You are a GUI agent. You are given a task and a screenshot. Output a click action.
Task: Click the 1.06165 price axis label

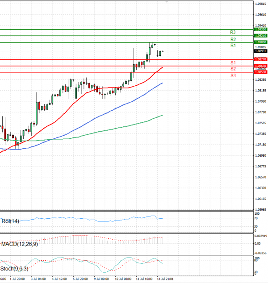[x=260, y=199]
